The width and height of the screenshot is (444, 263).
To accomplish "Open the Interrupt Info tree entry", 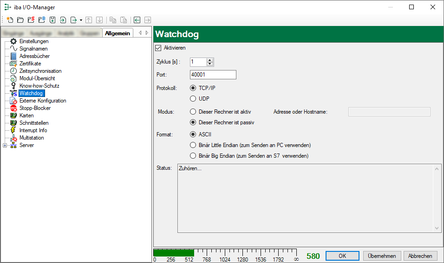I will 33,130.
